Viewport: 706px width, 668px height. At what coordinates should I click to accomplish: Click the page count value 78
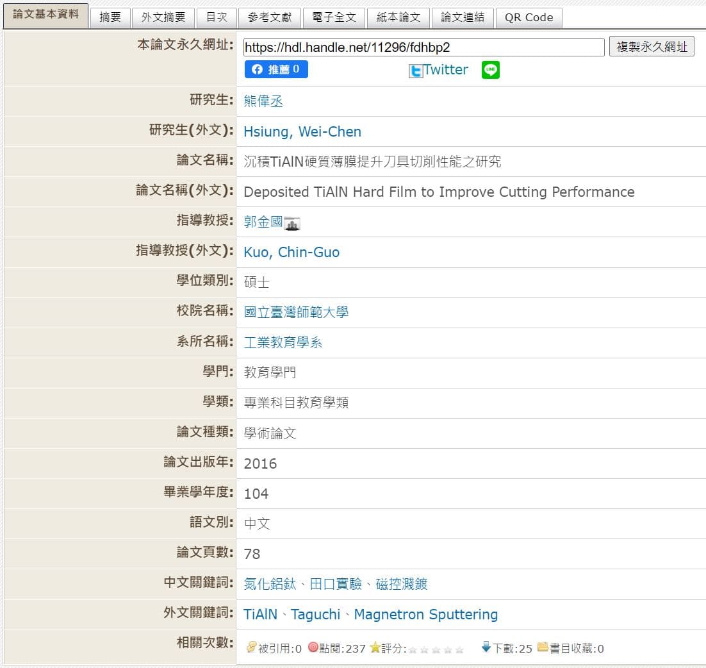coord(252,554)
